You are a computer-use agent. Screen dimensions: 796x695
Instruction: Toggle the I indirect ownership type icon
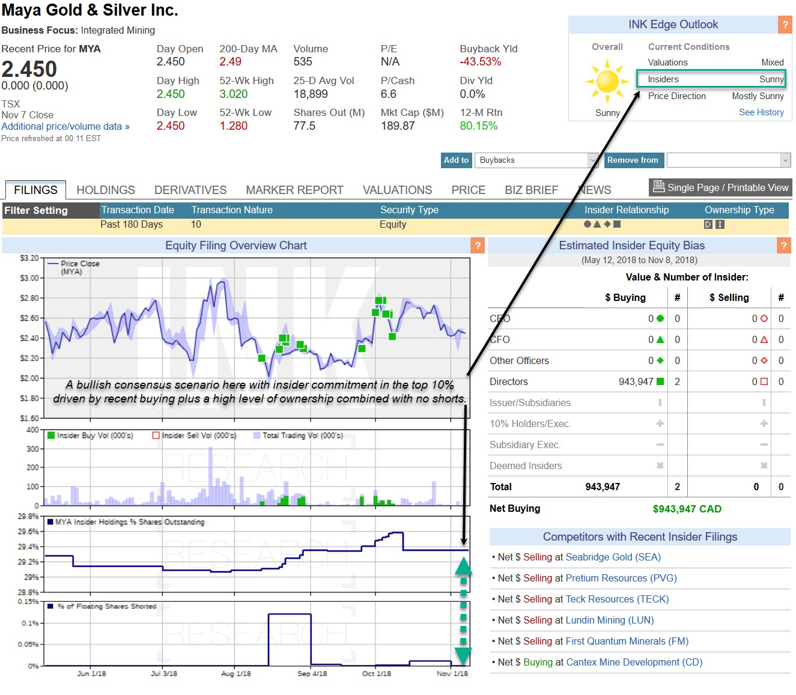(x=720, y=224)
